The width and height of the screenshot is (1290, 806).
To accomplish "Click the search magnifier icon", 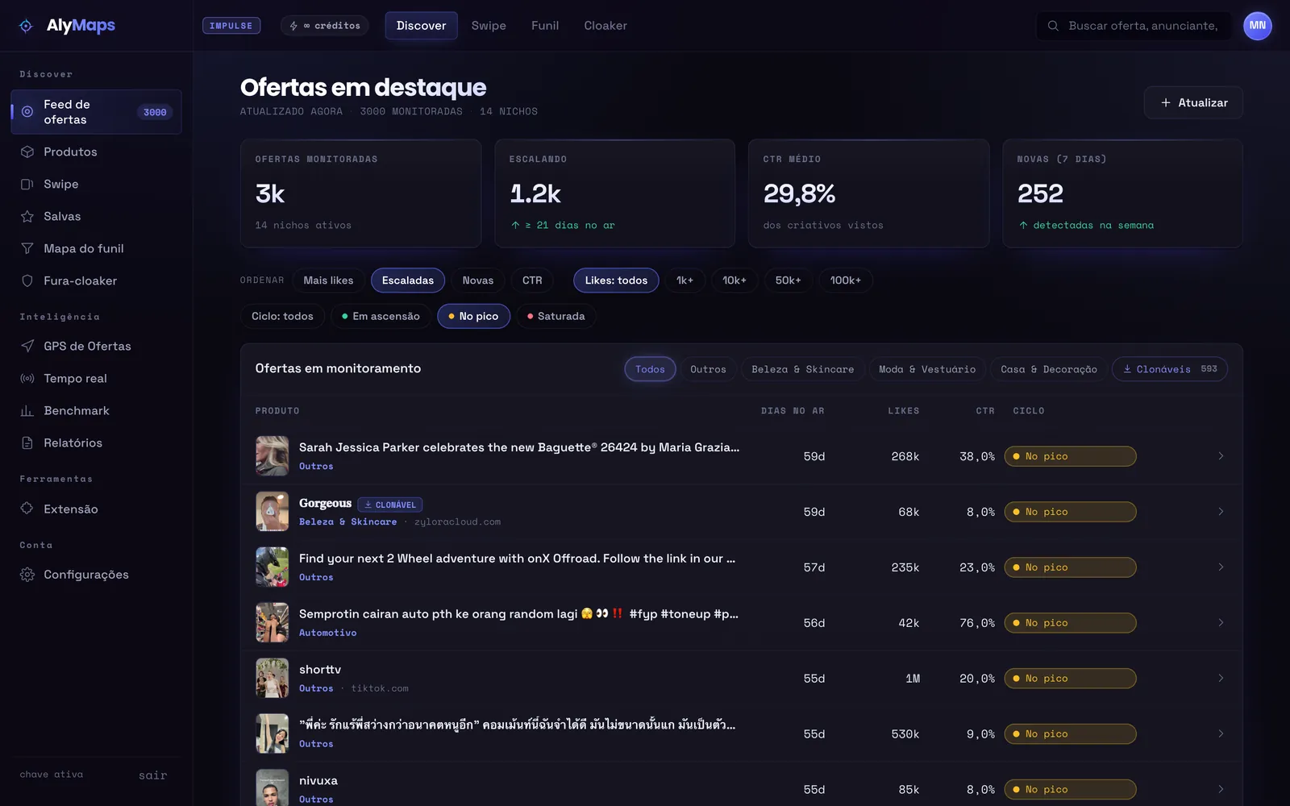I will point(1053,26).
